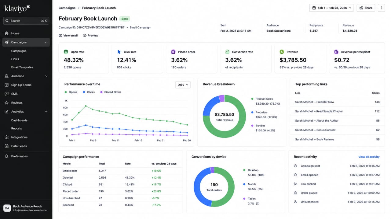Click the search magnifier icon
This screenshot has width=391, height=219.
[7, 21]
